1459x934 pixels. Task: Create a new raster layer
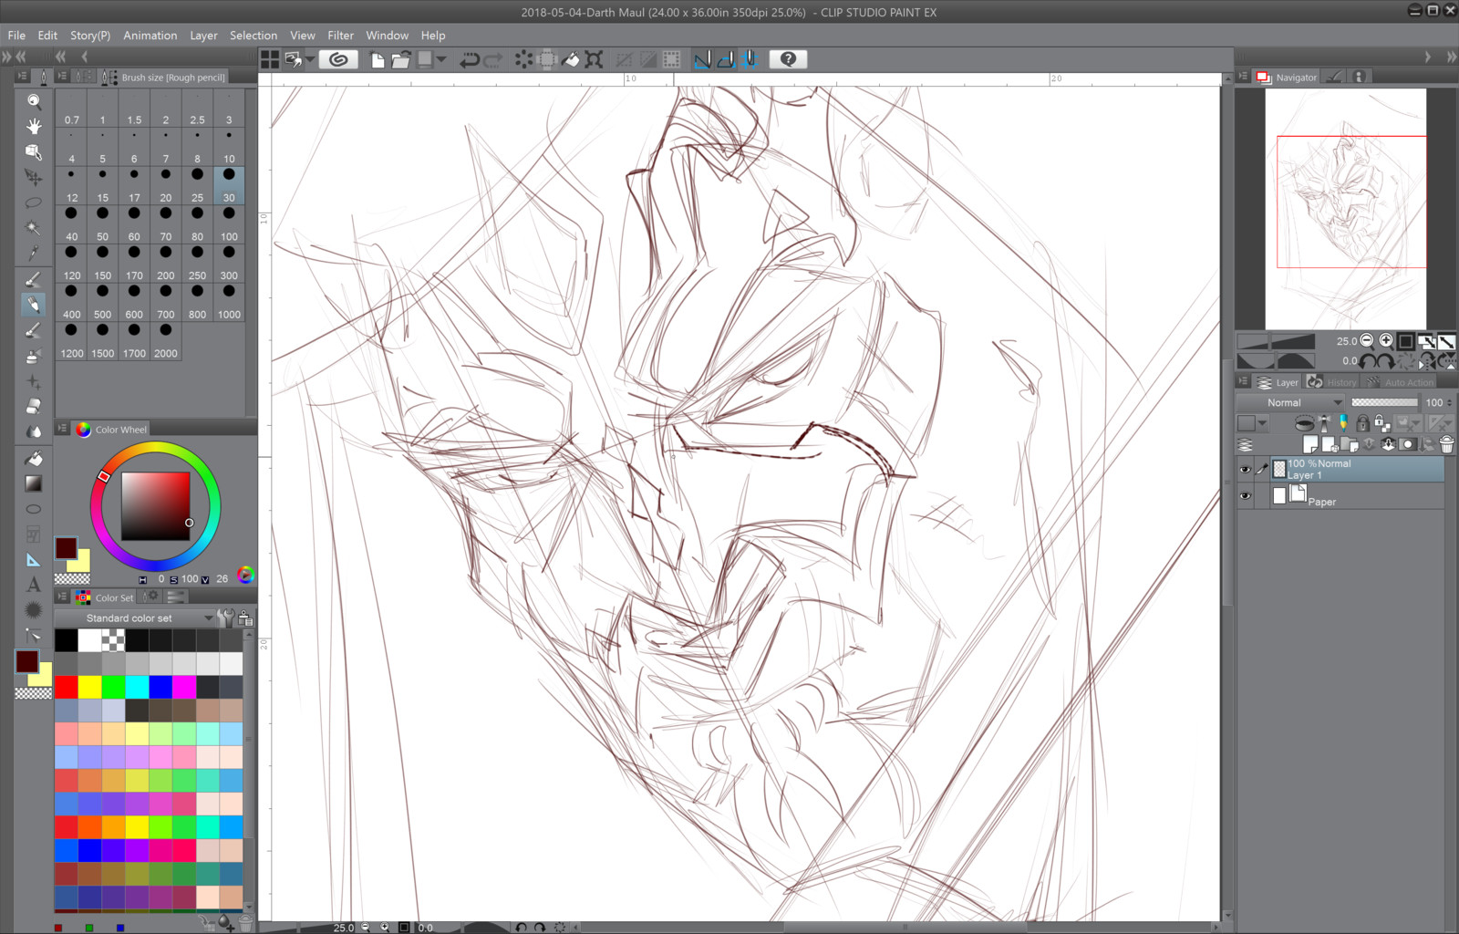(1310, 444)
